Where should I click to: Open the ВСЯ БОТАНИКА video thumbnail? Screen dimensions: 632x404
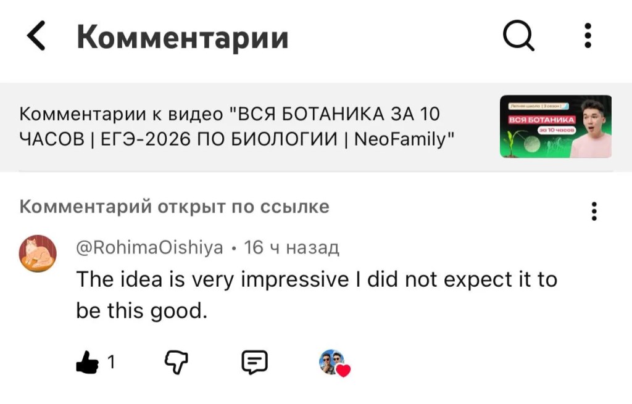point(555,126)
